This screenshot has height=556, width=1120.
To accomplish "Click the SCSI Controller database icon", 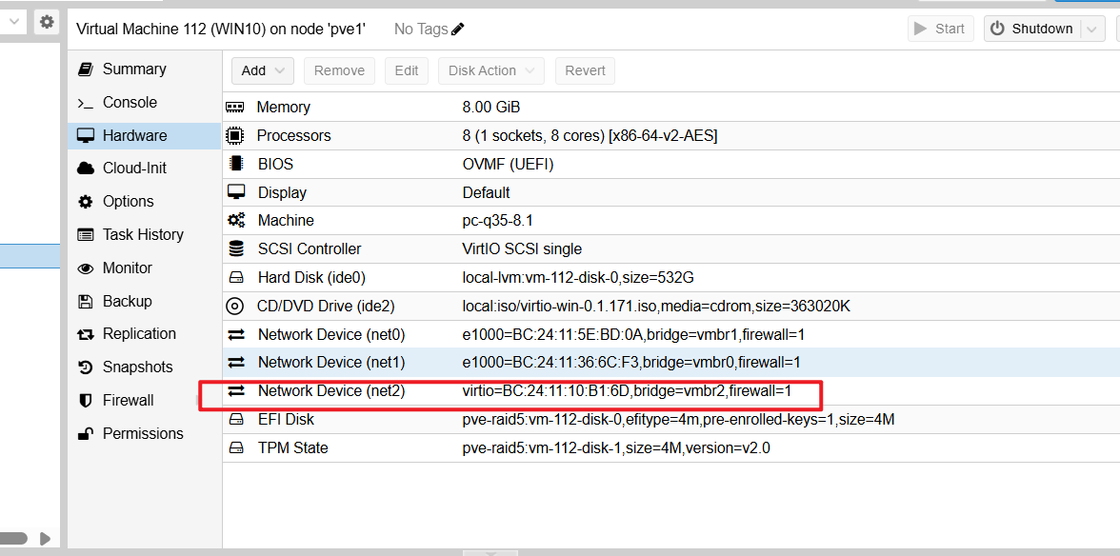I will click(235, 249).
